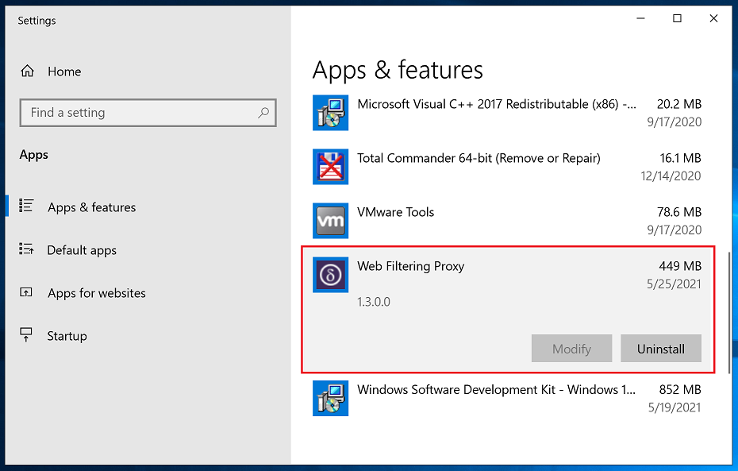Click the VMware Tools vm icon
The width and height of the screenshot is (738, 471).
coord(330,221)
